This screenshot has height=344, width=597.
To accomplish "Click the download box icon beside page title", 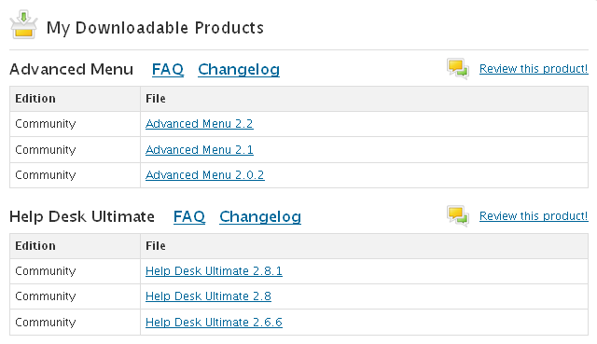I will pyautogui.click(x=23, y=25).
